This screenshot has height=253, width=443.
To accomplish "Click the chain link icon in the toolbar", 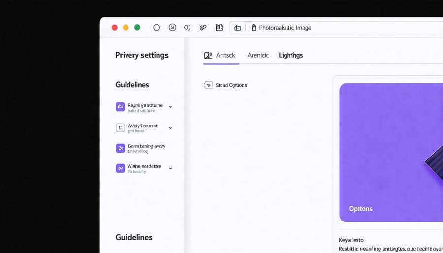I will click(x=203, y=28).
